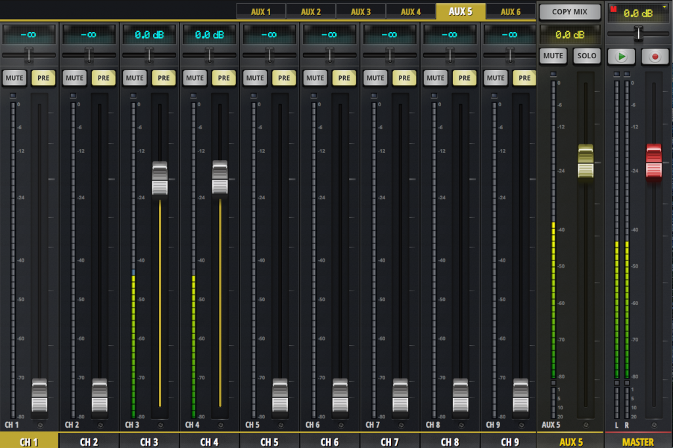Click the small circular icon beside the CH 3 label
Viewport: 673px width, 448px height.
[x=160, y=425]
